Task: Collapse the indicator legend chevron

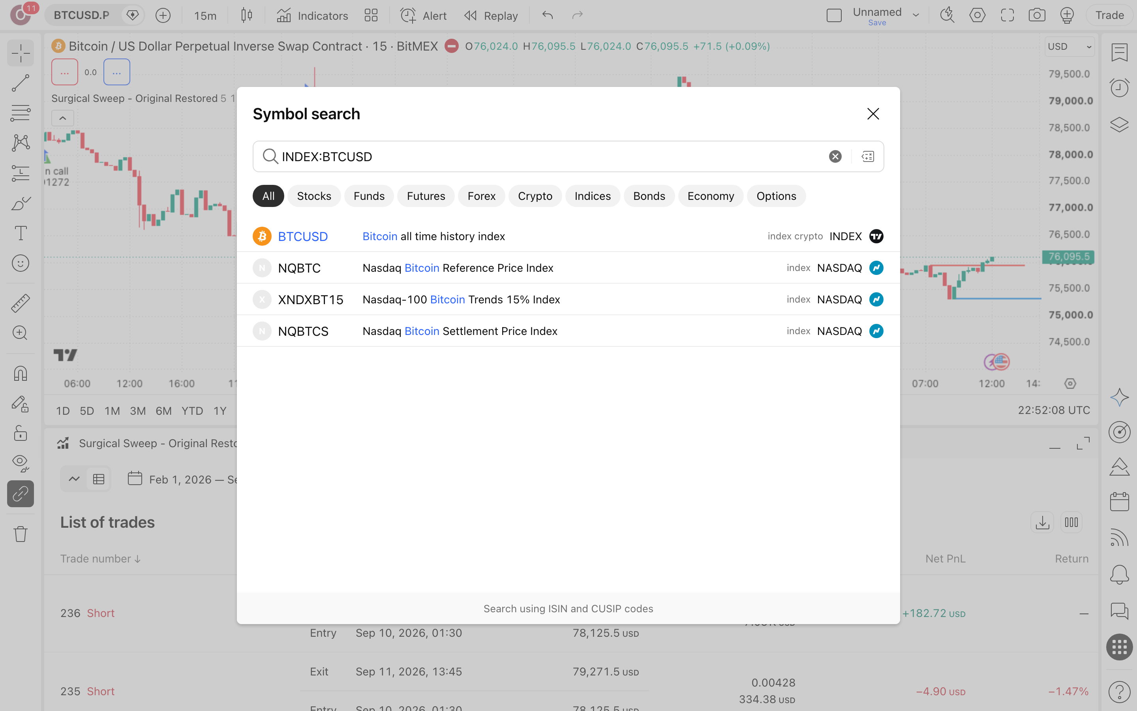Action: tap(62, 118)
